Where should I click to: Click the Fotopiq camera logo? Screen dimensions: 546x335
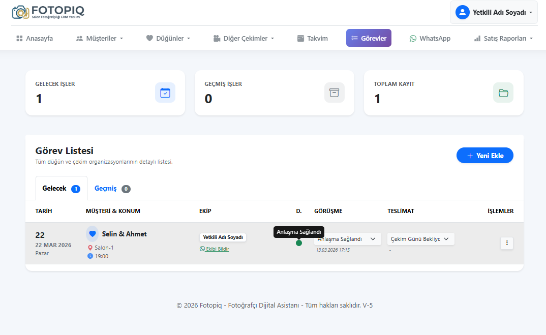(x=20, y=12)
